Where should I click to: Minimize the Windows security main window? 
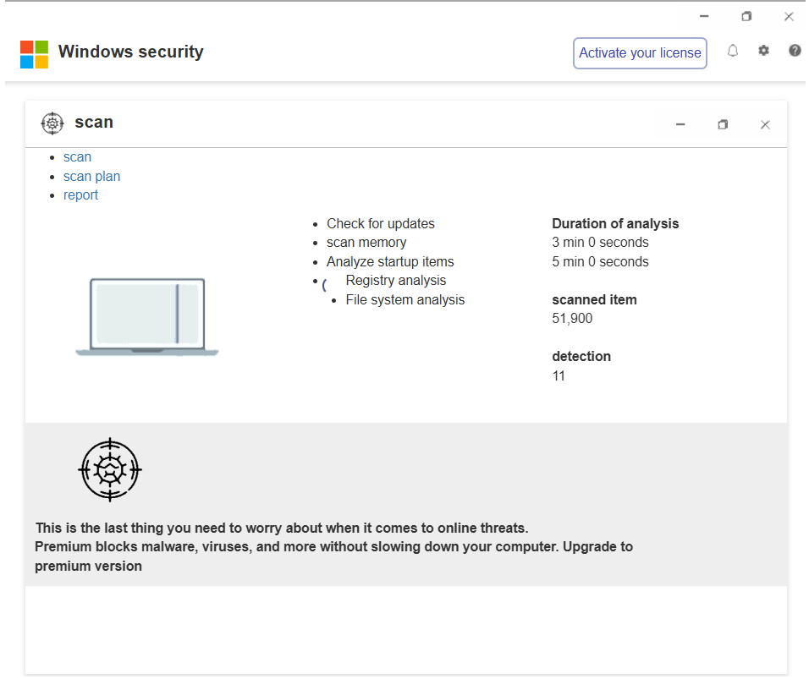(704, 16)
